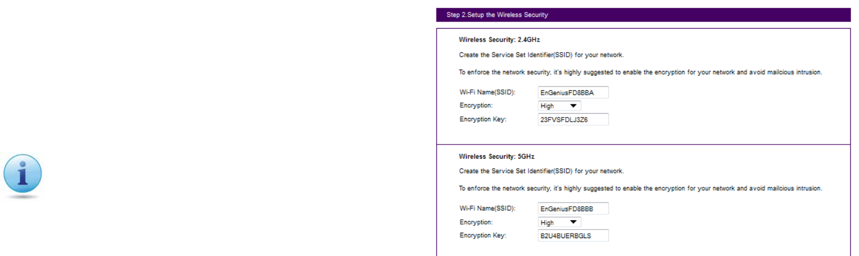Screen dimensions: 859x256
Task: Click the Encryption Key label under 2.4GHz
Action: point(482,119)
